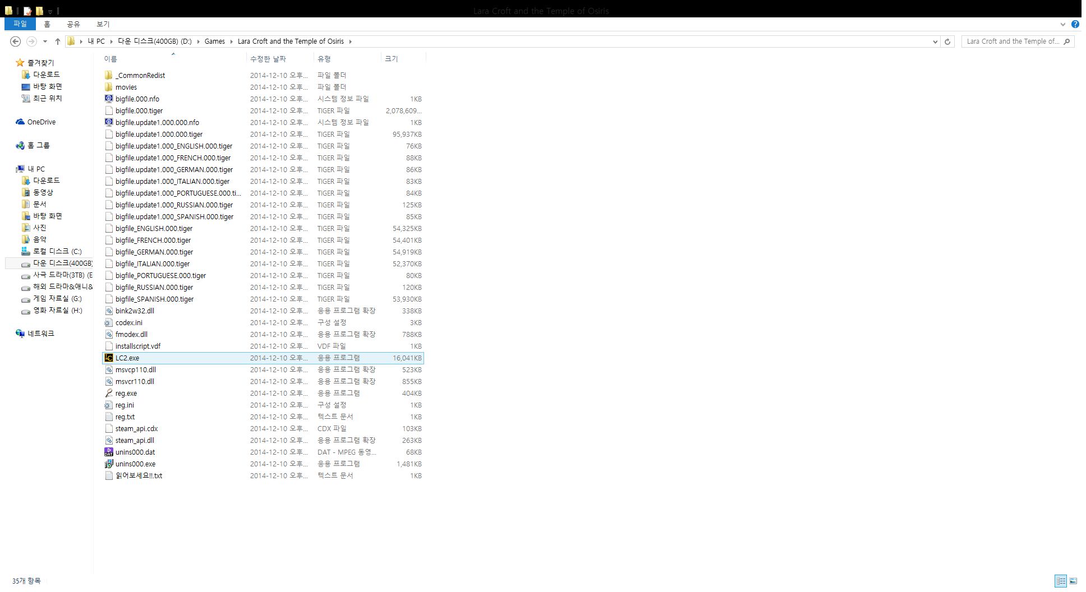Open OneDrive in the navigation pane
This screenshot has width=1086, height=592.
[x=41, y=122]
